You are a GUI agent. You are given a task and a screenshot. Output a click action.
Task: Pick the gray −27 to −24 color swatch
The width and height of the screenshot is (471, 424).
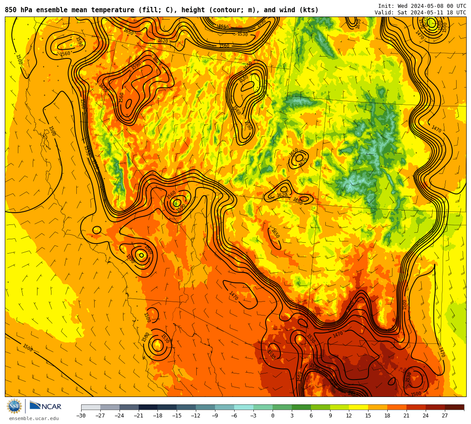coord(110,407)
